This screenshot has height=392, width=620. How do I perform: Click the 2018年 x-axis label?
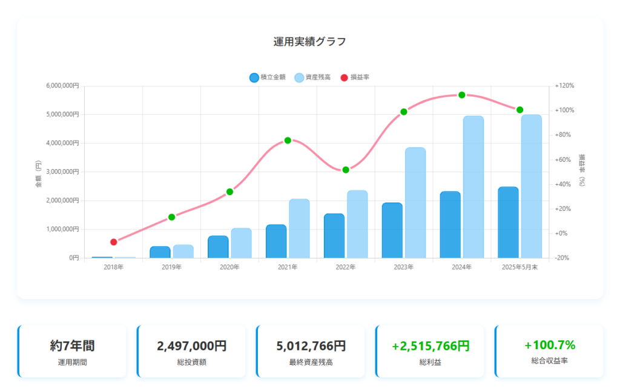[114, 268]
